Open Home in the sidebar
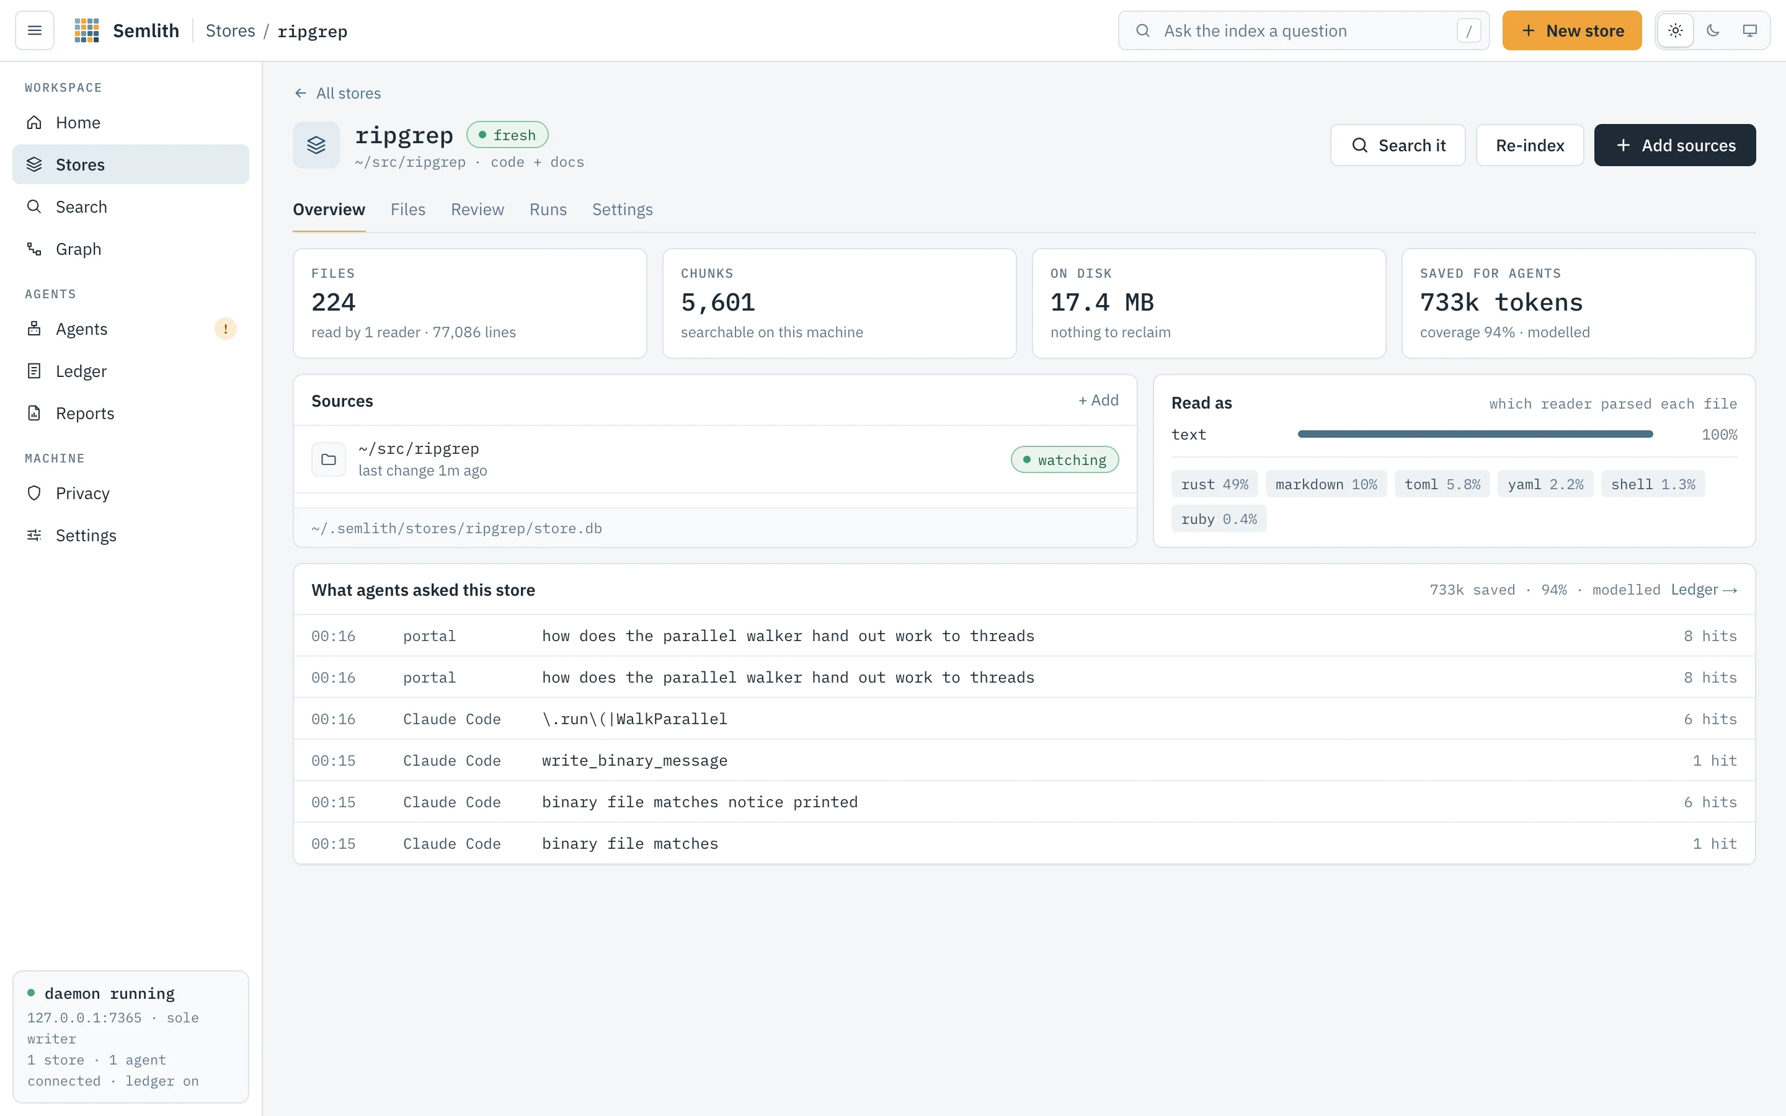 131,123
